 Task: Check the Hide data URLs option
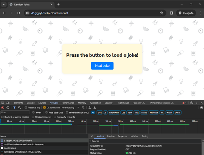46,112
